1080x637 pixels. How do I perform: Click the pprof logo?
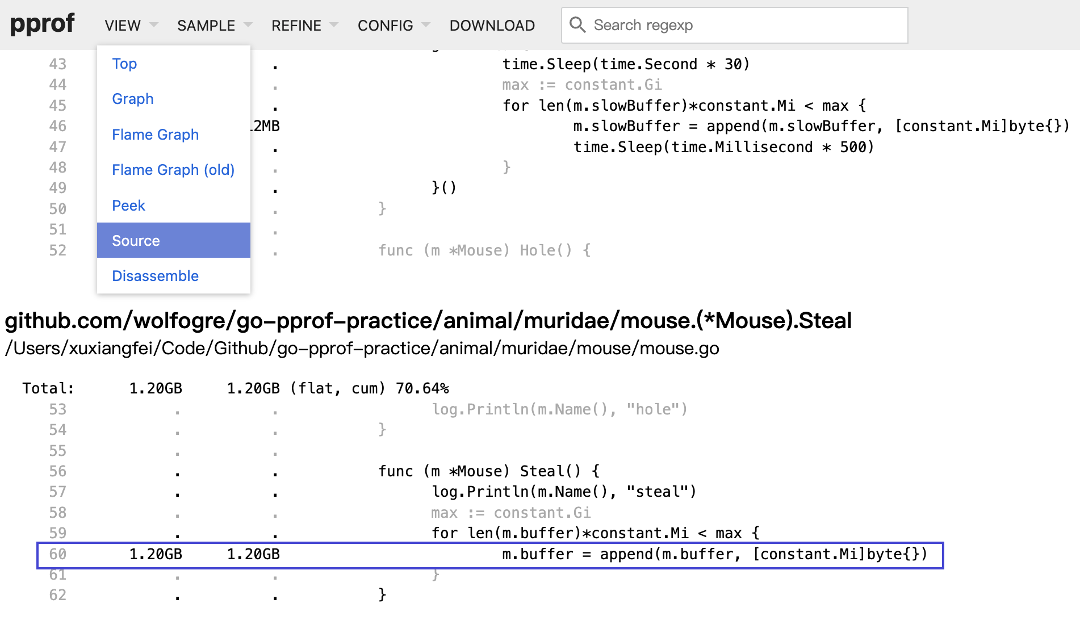(42, 24)
